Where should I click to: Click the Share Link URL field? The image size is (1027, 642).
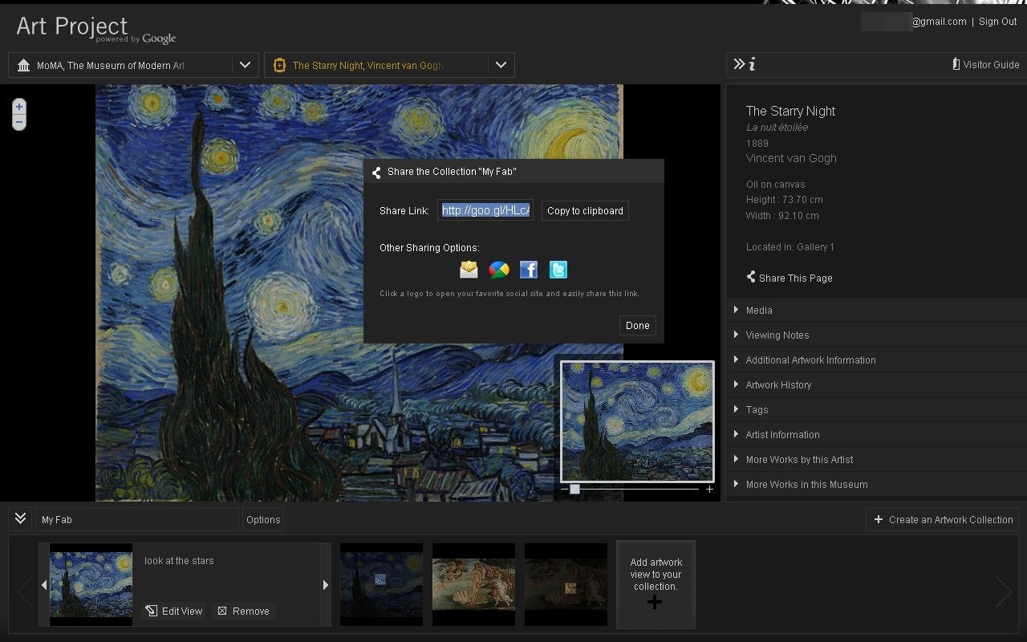(x=485, y=210)
